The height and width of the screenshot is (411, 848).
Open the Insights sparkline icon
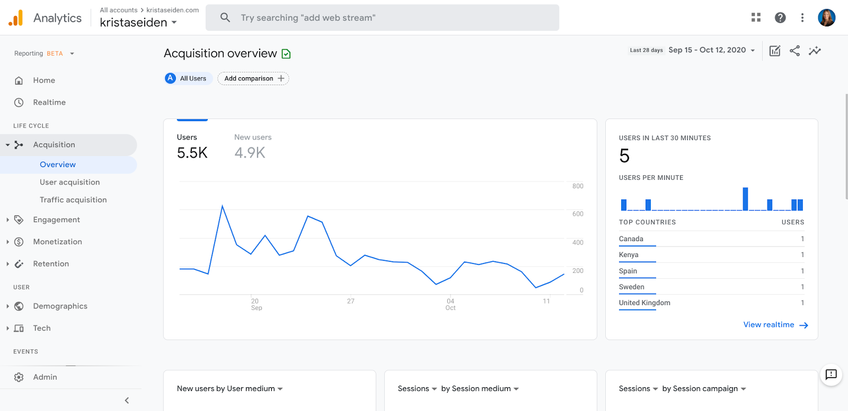point(815,51)
